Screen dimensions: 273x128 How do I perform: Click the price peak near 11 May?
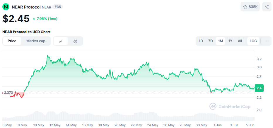[x=47, y=56]
